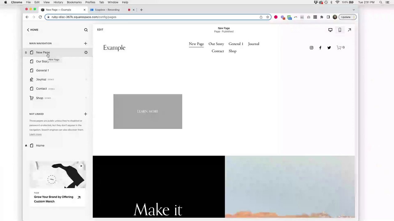394x221 pixels.
Task: Expand preview to full screen arrow
Action: (x=349, y=30)
